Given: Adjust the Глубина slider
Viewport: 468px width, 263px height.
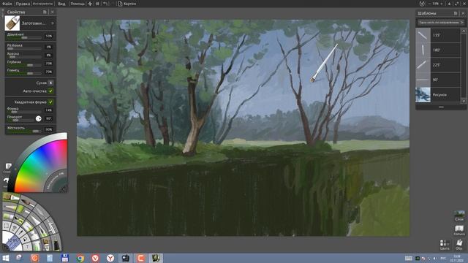Looking at the screenshot, I should [24, 65].
